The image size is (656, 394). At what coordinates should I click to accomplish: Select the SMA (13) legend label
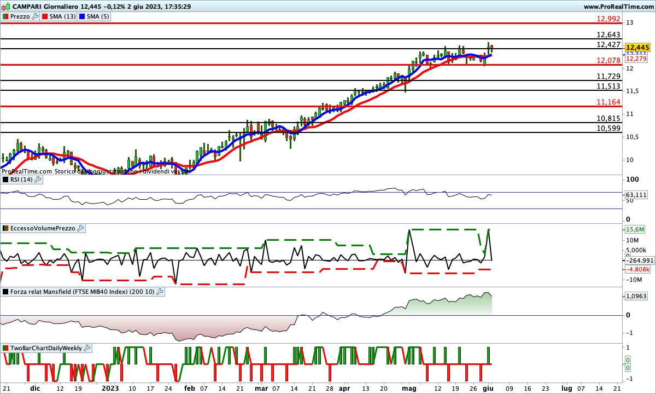coord(63,16)
